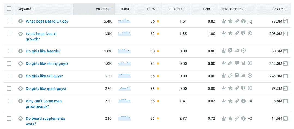The height and width of the screenshot is (129, 294).
Task: Expand '+4' SERP features for beard-growing row
Action: 250,101
